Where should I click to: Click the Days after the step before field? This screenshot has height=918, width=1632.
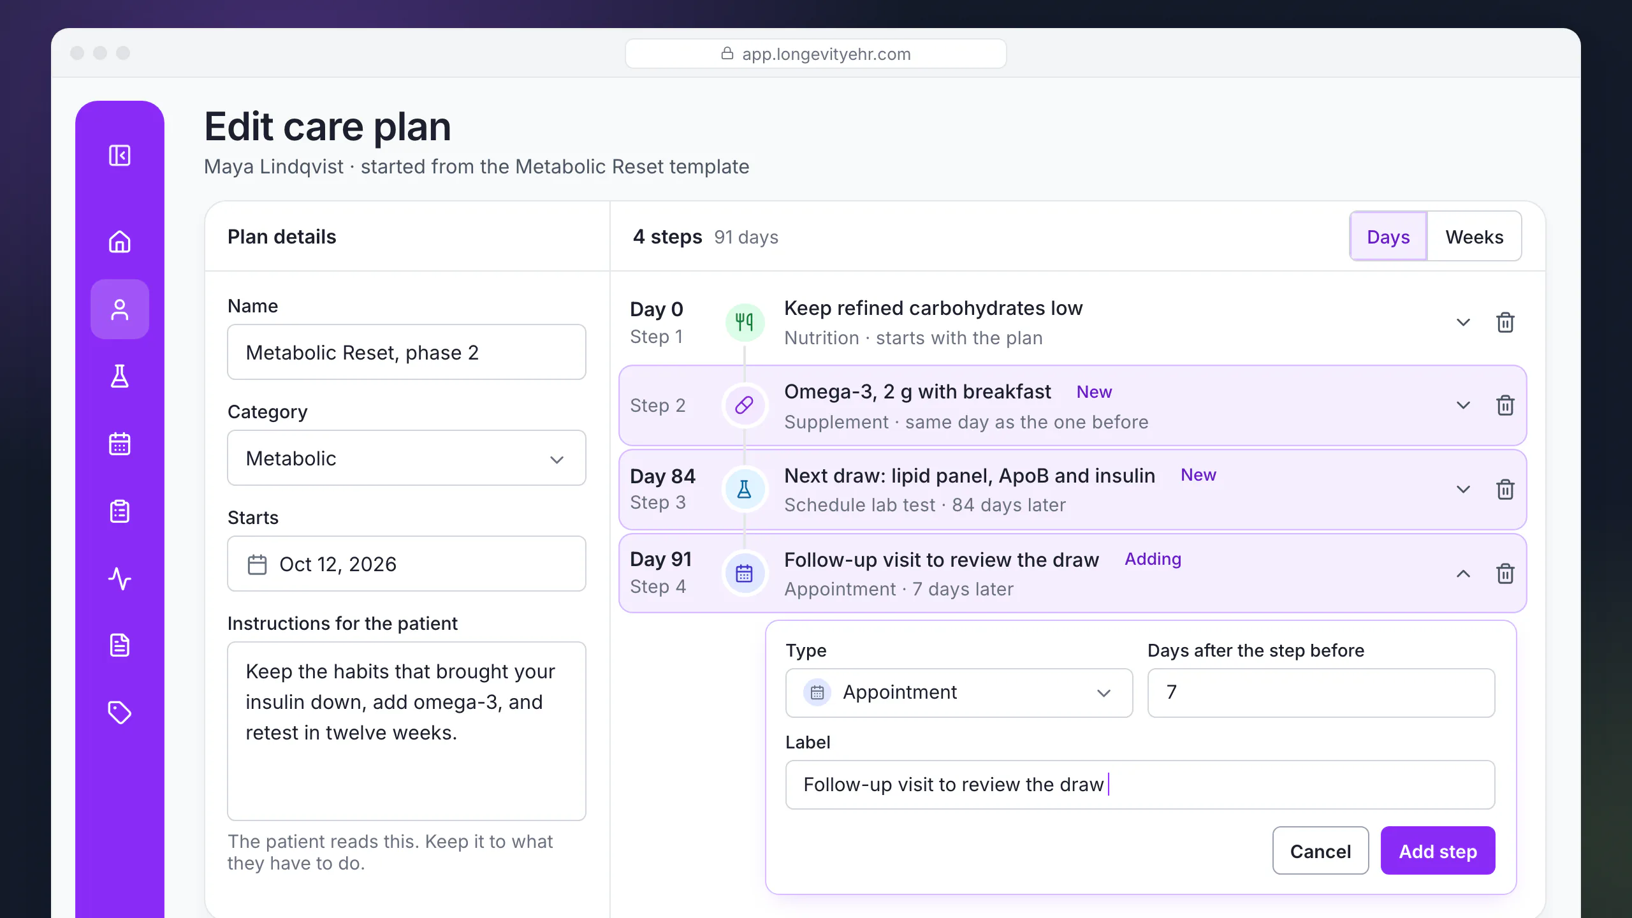(1321, 693)
